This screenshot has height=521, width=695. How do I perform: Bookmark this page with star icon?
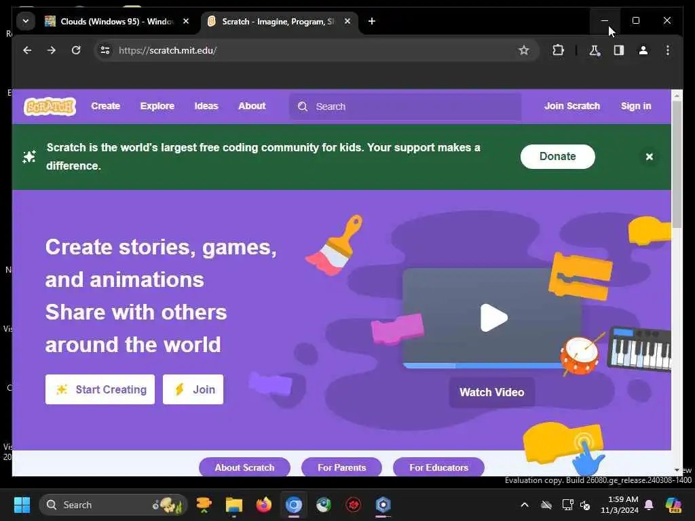pyautogui.click(x=524, y=50)
